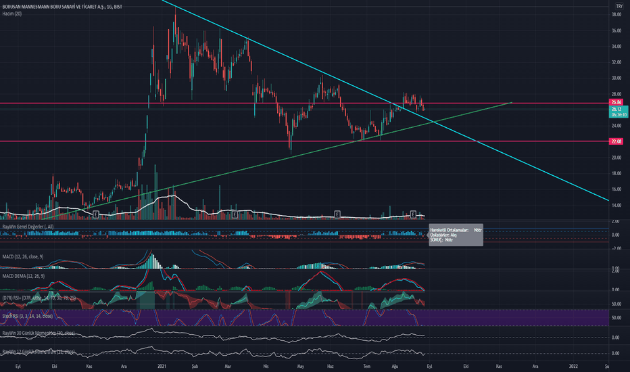
Task: Select the Hacim (20) volume indicator label
Action: tap(12, 14)
